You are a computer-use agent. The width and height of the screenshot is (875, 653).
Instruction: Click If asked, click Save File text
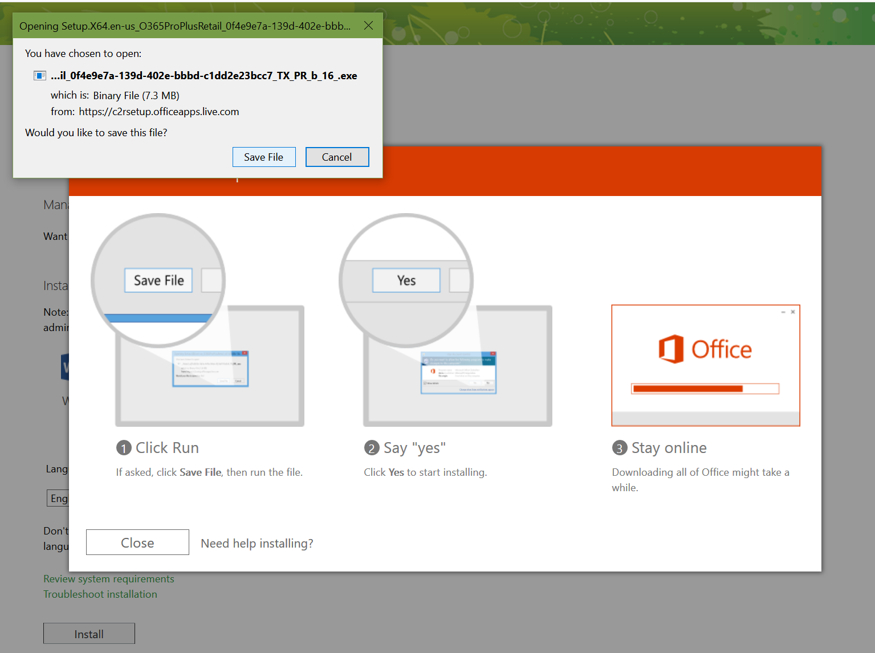(x=209, y=472)
